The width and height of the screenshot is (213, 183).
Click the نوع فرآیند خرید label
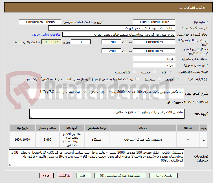[x=197, y=79]
